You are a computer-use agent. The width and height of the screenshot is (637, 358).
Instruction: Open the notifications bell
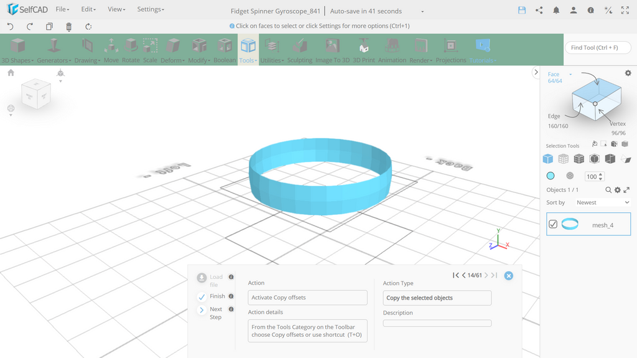(556, 10)
